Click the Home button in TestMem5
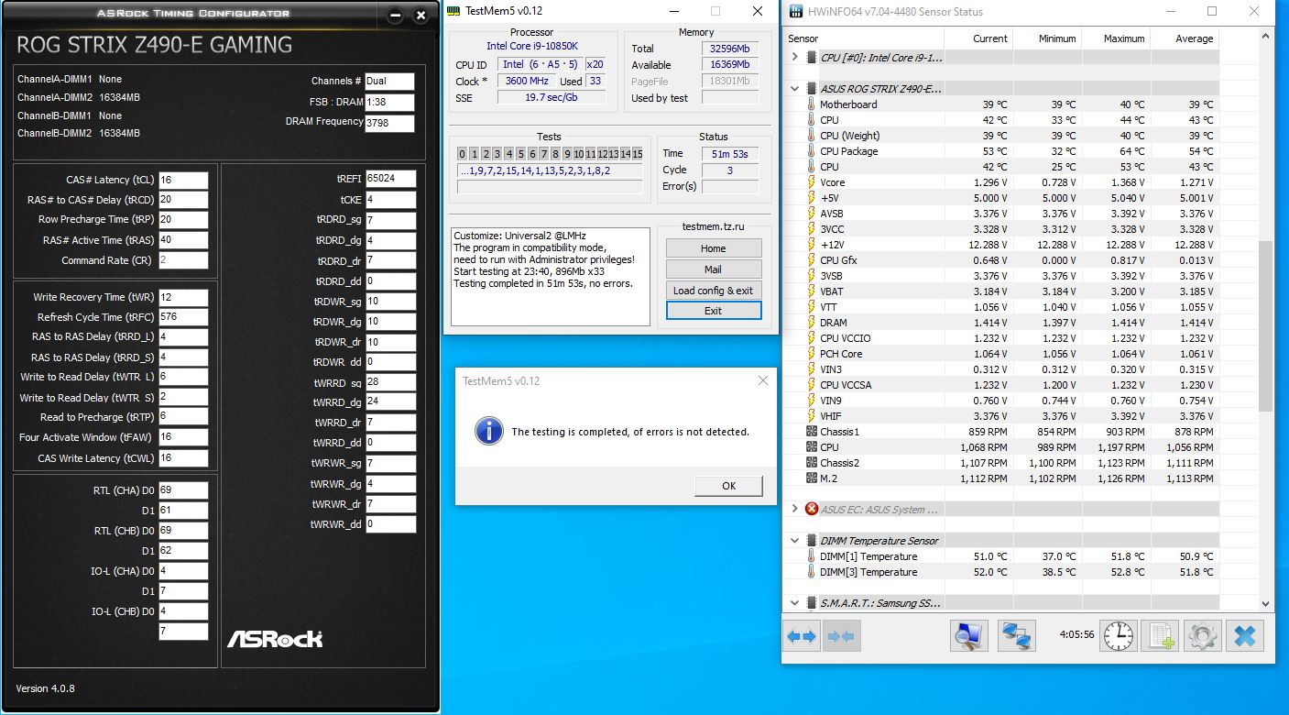This screenshot has height=715, width=1289. pyautogui.click(x=714, y=248)
